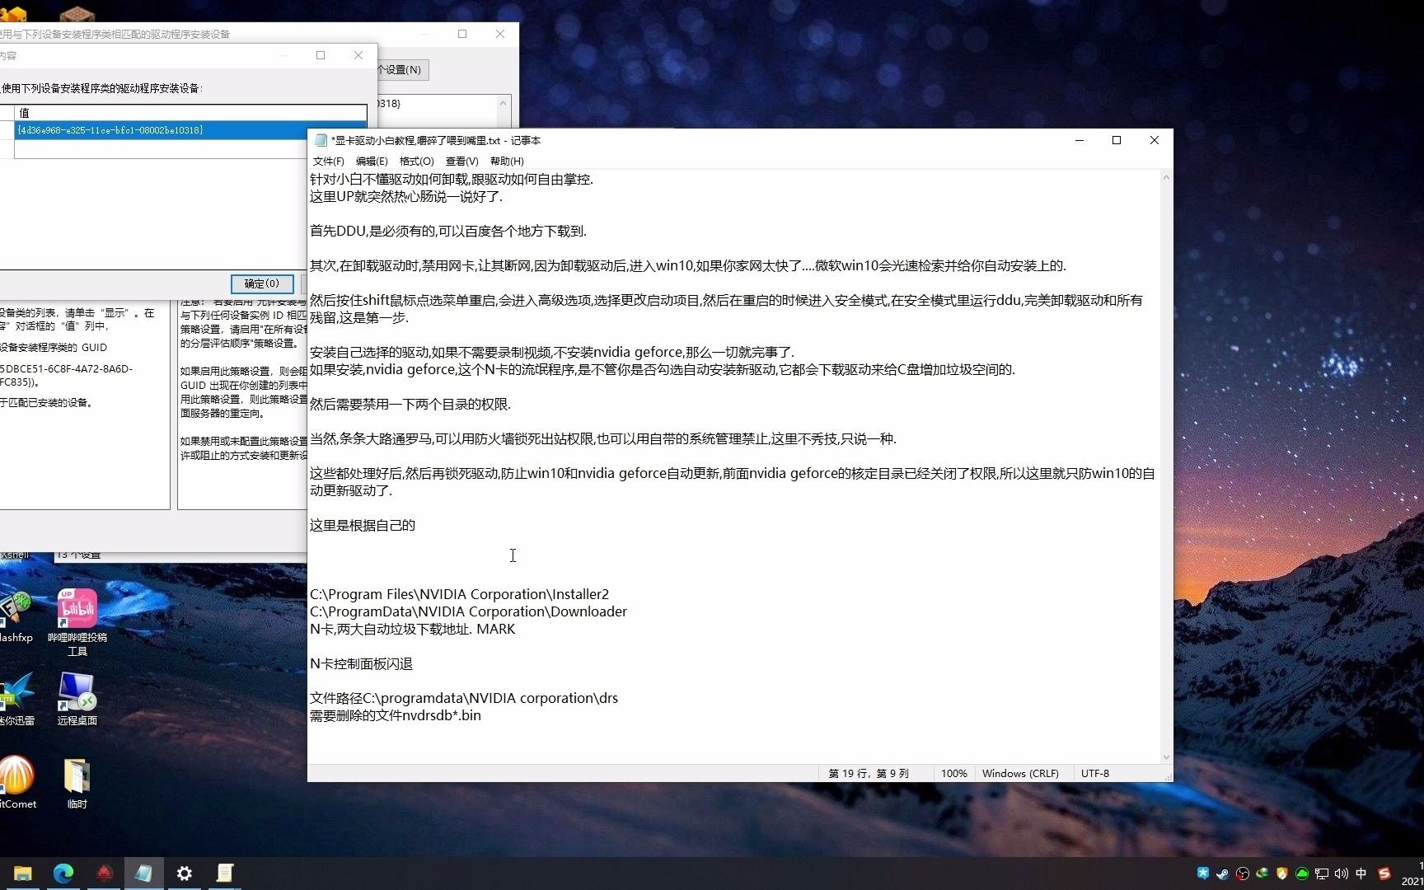Mute system volume via tray speaker icon

(1342, 874)
